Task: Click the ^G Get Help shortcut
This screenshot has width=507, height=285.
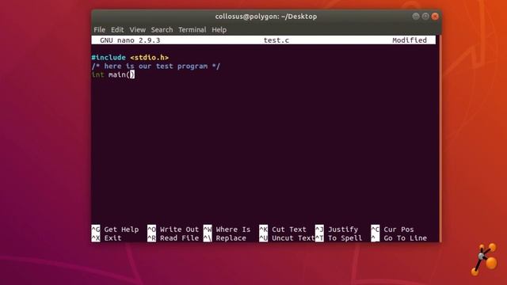Action: point(115,230)
